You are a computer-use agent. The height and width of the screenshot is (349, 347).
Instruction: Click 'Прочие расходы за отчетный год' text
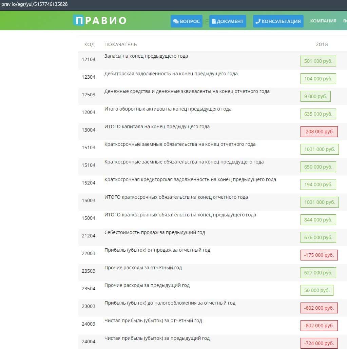point(143,268)
